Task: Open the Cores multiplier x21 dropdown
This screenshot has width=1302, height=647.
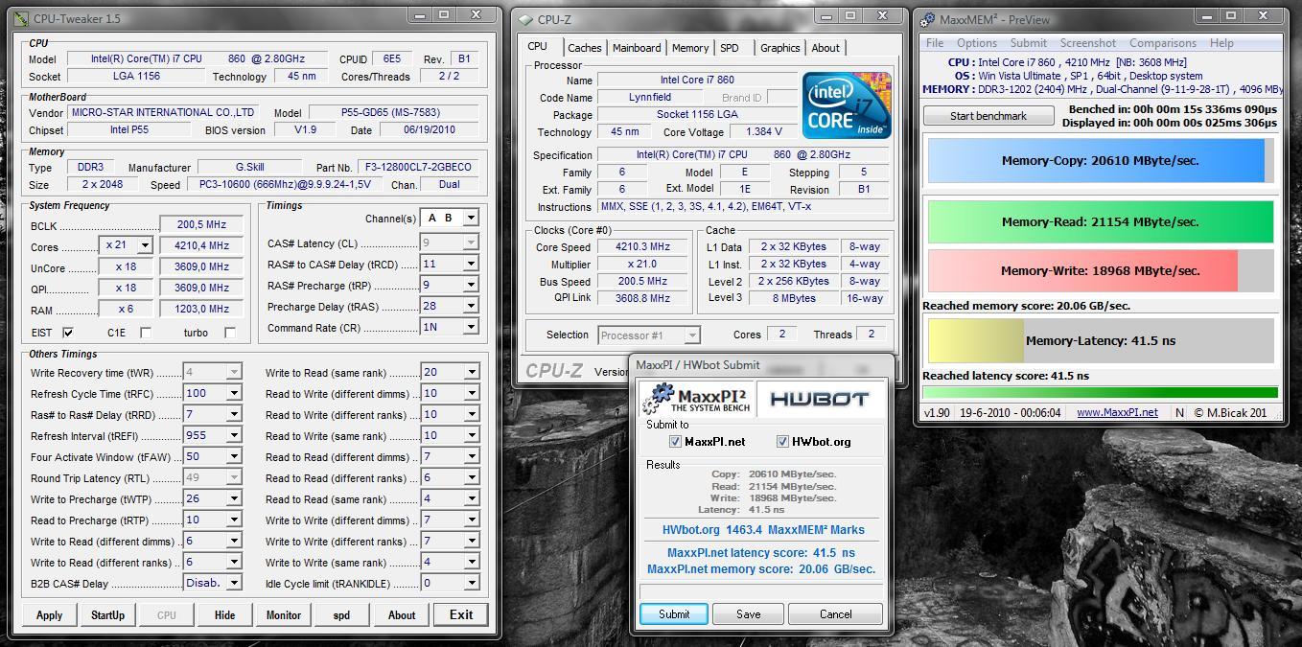Action: (x=145, y=245)
